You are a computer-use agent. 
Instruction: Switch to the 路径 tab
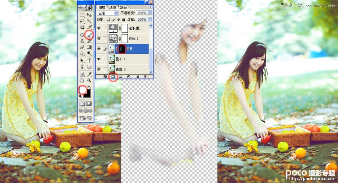point(124,7)
